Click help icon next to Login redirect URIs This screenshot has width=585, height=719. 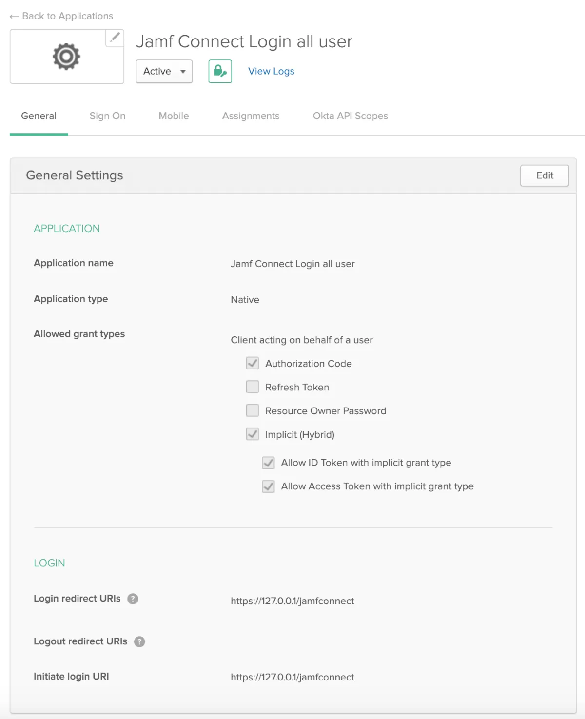pos(133,599)
